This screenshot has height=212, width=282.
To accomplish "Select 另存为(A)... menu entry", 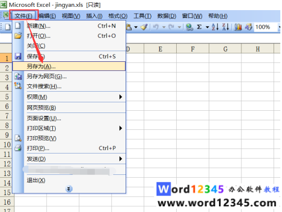I will click(x=69, y=66).
